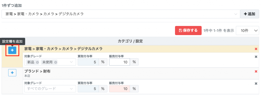
Task: Click the ＋追加 button
Action: tap(250, 14)
